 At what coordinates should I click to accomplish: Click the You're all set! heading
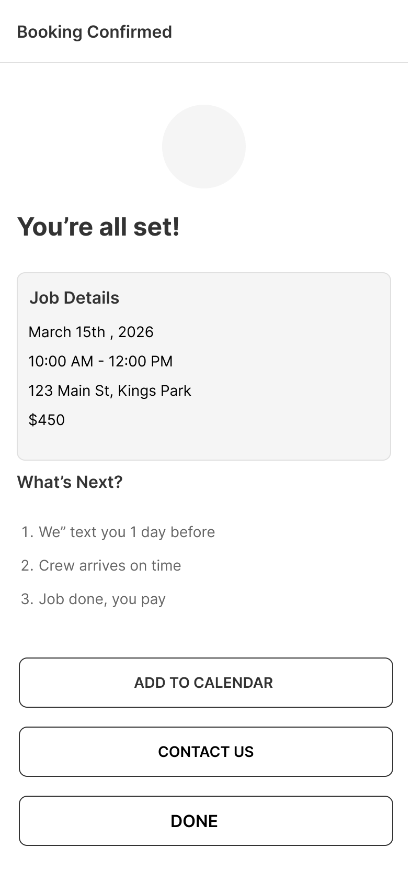(x=99, y=227)
